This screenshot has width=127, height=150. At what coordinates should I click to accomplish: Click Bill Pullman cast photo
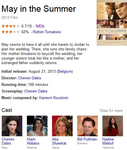88,126
